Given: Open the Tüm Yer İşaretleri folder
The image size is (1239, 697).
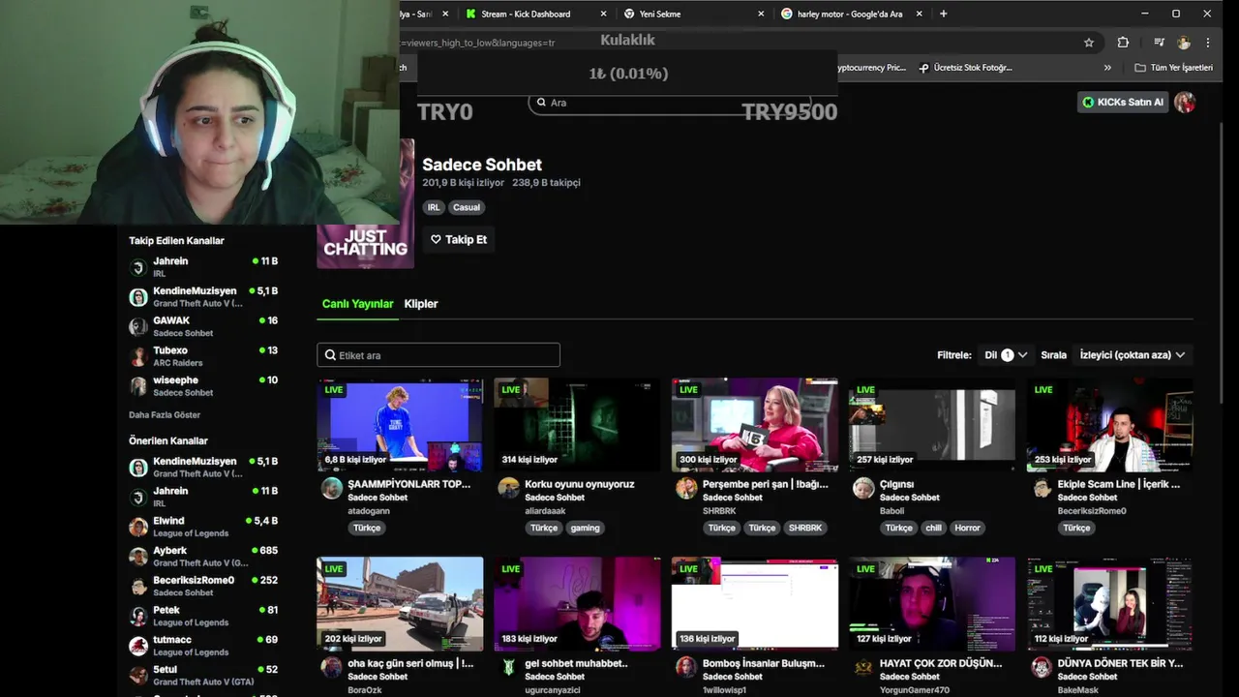Looking at the screenshot, I should tap(1174, 68).
